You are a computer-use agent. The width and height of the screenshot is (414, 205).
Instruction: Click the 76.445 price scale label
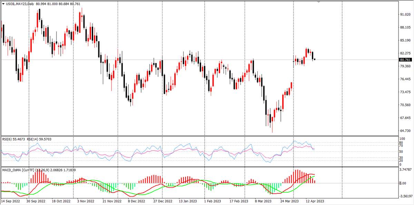coord(405,79)
